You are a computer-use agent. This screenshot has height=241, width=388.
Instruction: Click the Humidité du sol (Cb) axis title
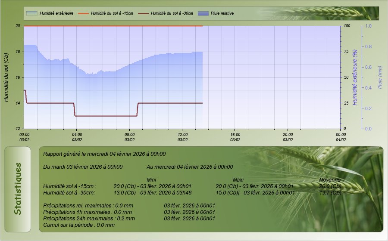(x=6, y=77)
